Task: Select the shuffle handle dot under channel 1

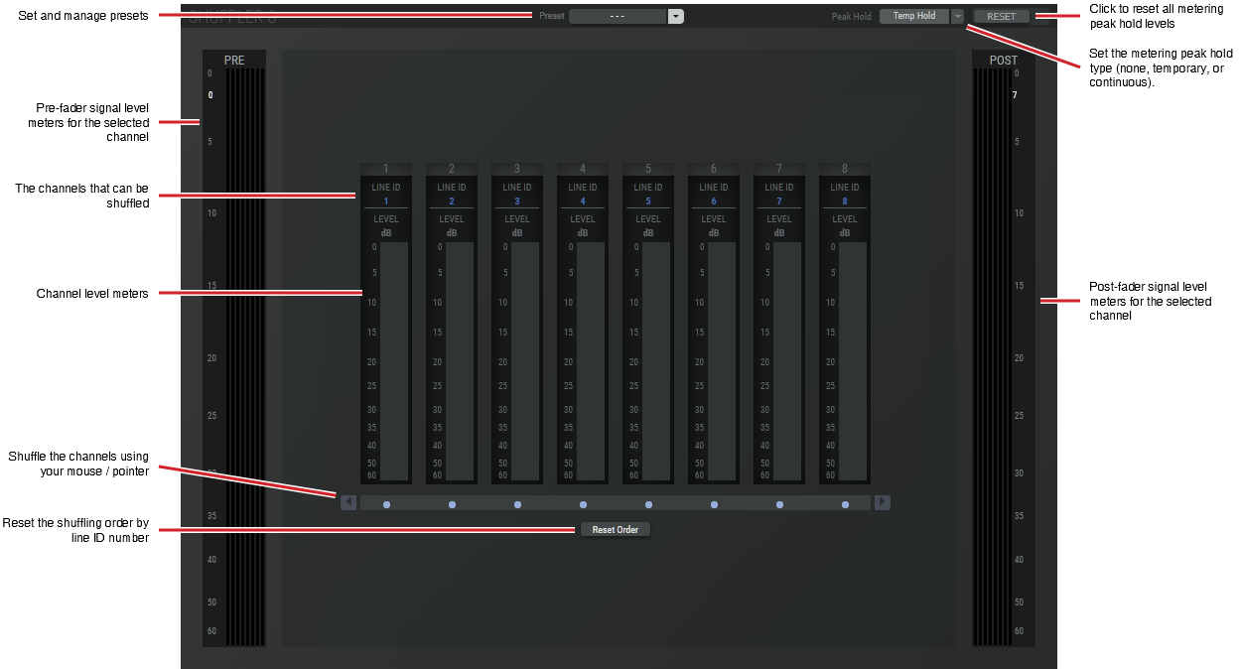Action: pos(386,504)
